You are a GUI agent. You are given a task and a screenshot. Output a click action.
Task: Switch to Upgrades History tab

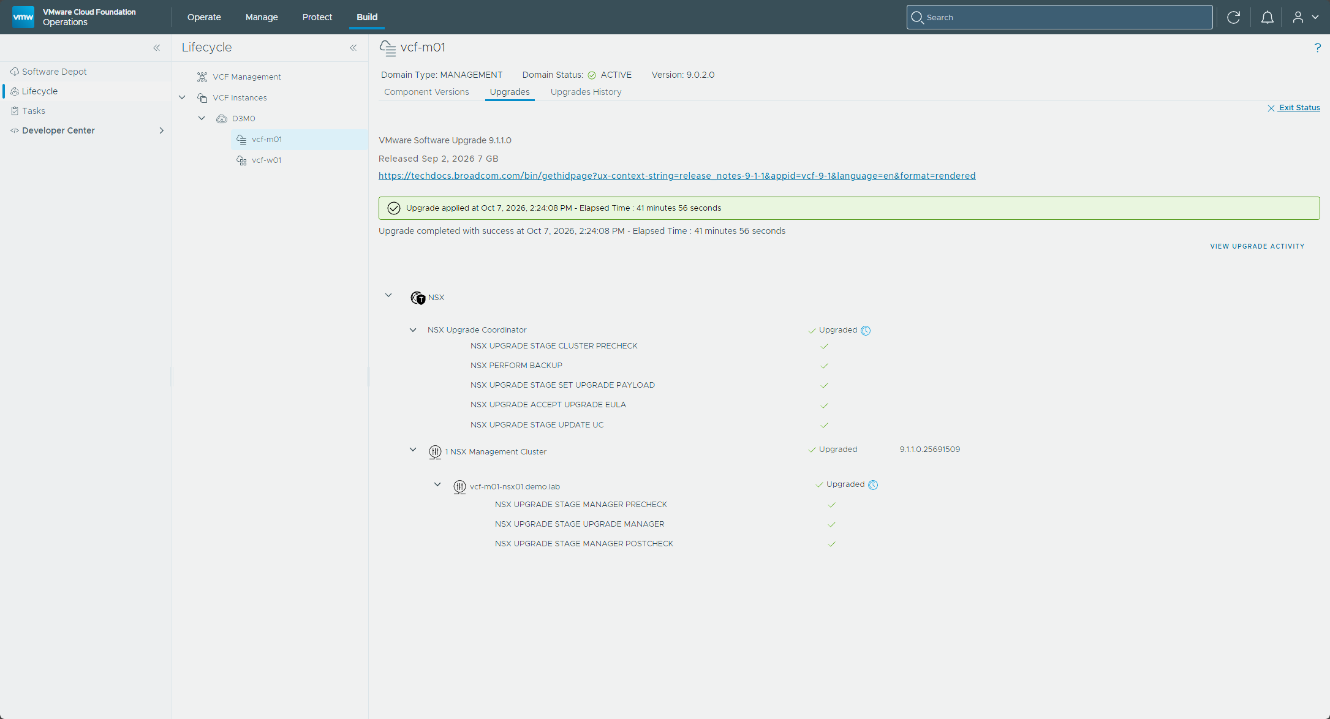click(x=586, y=92)
